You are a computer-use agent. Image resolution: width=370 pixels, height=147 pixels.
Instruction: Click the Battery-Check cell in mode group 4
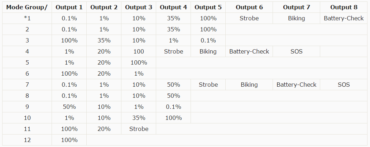249,51
